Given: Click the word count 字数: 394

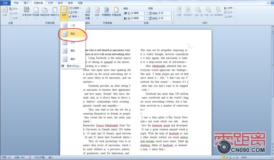Looking at the screenshot, I should point(19,158).
